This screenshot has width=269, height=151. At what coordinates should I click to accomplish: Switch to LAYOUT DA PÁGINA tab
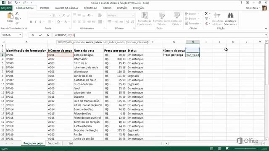point(66,8)
